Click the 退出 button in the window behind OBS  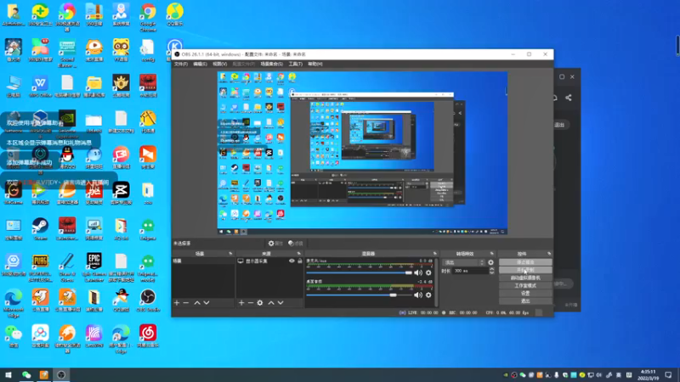click(x=559, y=125)
